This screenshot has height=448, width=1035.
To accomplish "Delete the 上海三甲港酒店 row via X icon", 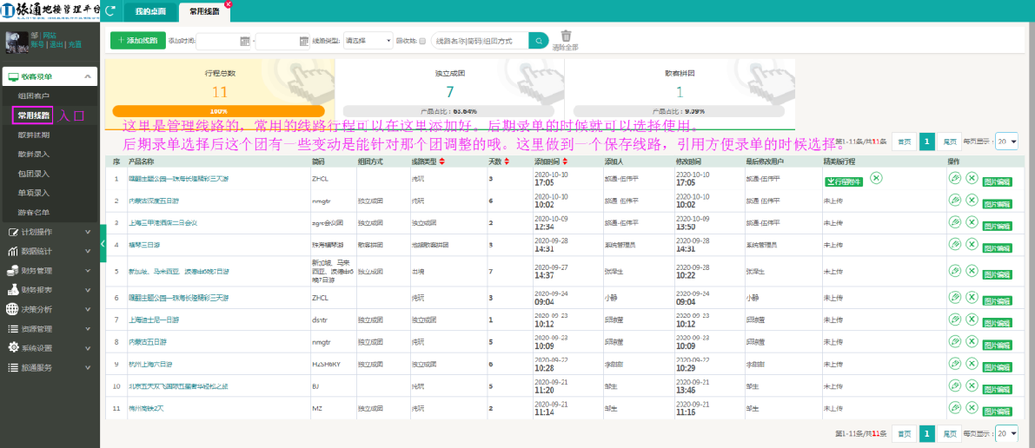I will click(x=971, y=222).
